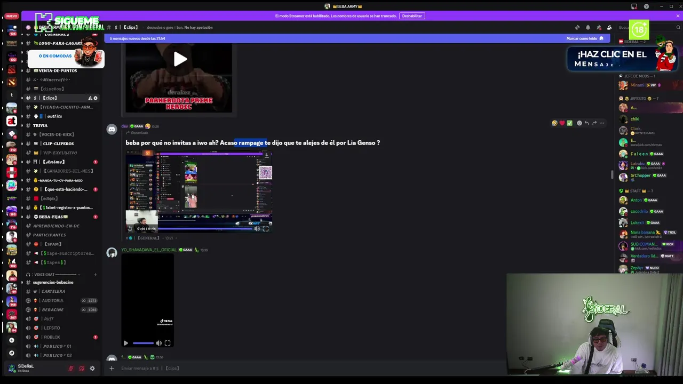683x384 pixels.
Task: Toggle TikTok video volume speaker icon
Action: (158, 343)
